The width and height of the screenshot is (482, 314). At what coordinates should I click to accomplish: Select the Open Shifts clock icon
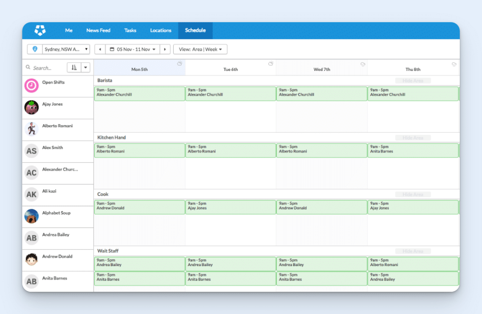[x=32, y=86]
